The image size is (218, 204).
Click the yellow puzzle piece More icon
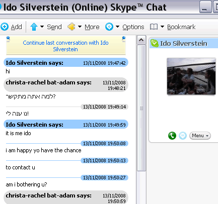(71, 27)
